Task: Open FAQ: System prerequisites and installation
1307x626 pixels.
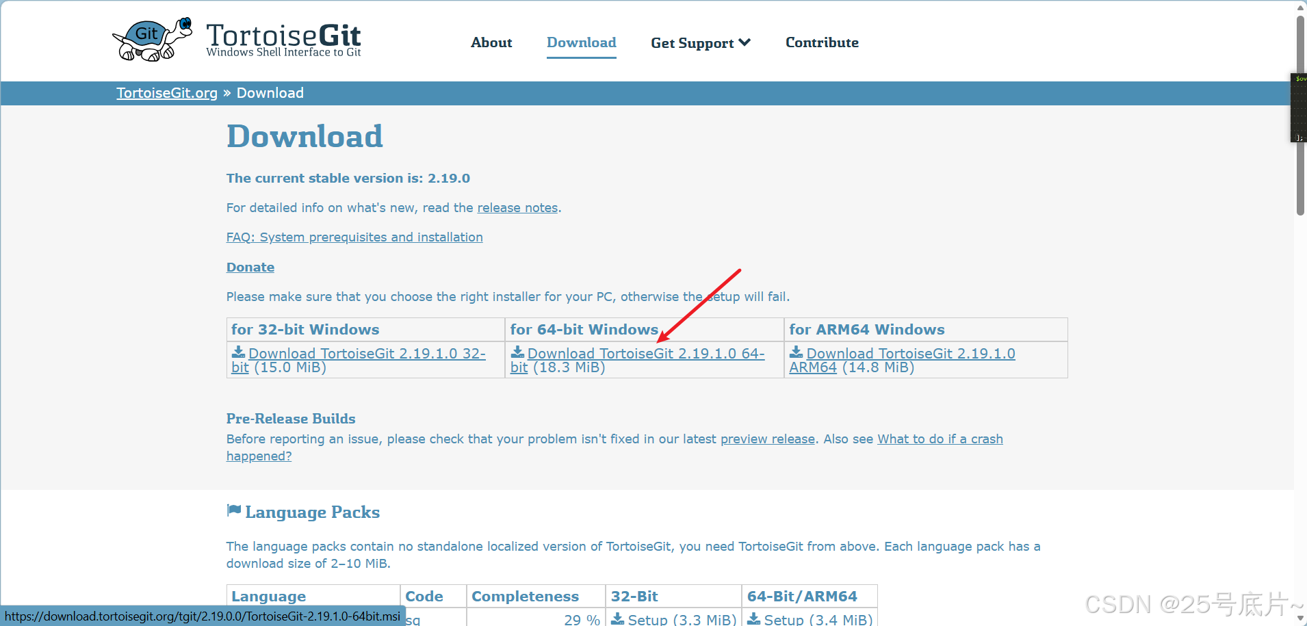Action: (354, 237)
